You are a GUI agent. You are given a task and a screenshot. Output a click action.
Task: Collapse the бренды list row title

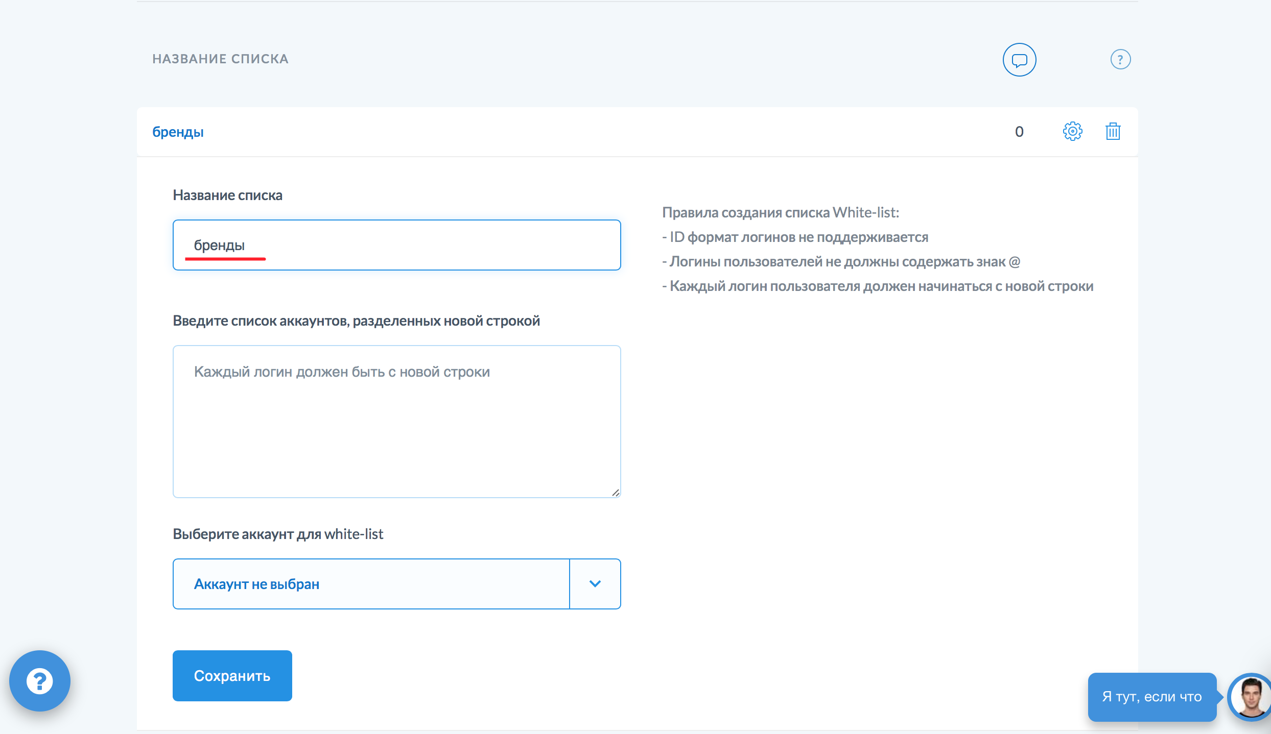pos(178,132)
